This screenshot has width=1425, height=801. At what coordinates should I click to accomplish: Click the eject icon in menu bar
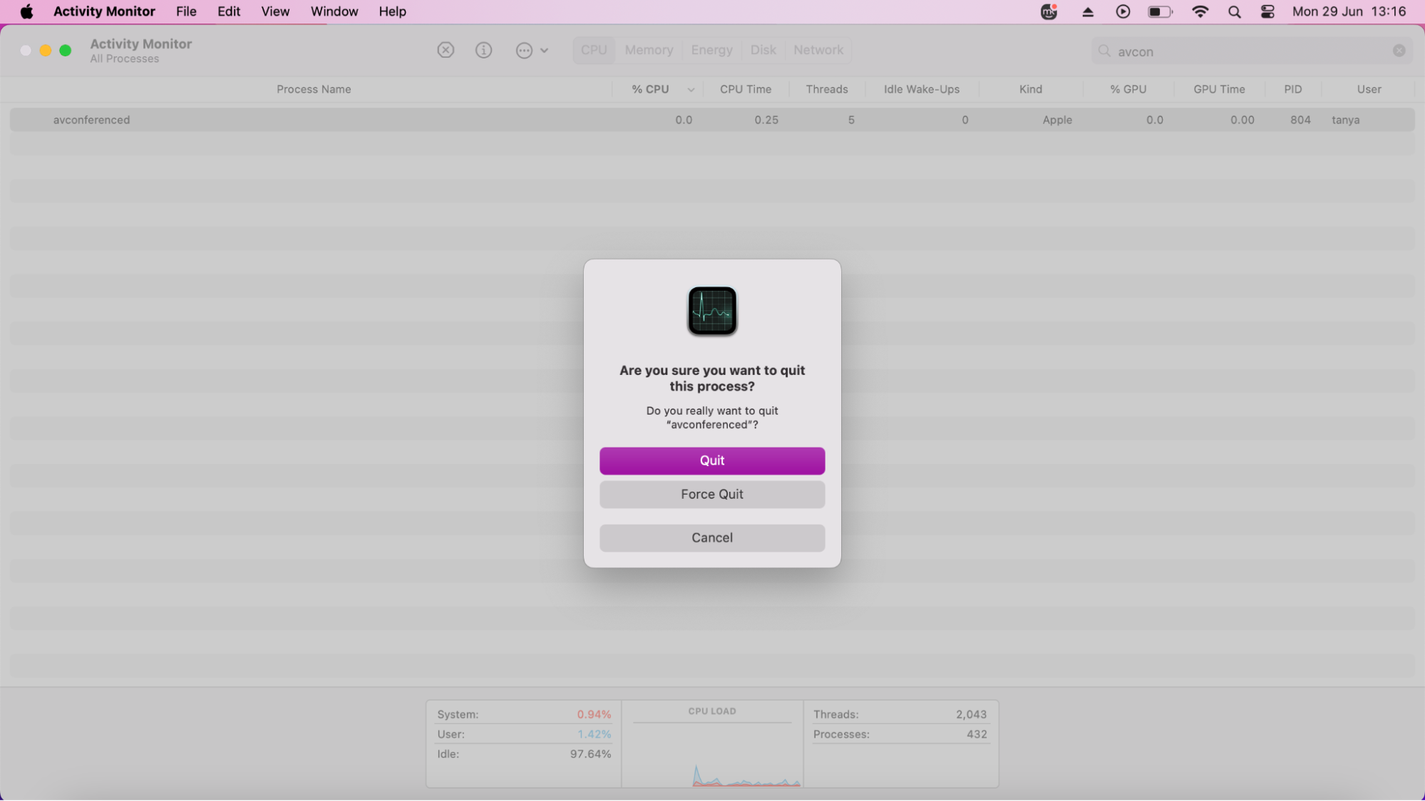1088,11
